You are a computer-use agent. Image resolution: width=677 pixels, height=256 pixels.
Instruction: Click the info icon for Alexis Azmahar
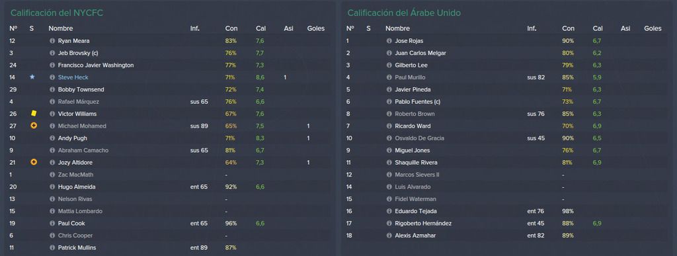[x=389, y=235]
